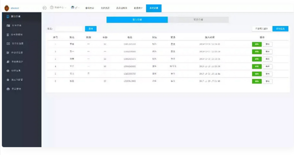The image size is (294, 155).
Task: Click the green edit button in the fourth row
Action: (x=257, y=66)
